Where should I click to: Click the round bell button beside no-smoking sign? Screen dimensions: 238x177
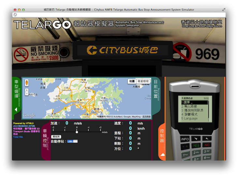[x=64, y=52]
